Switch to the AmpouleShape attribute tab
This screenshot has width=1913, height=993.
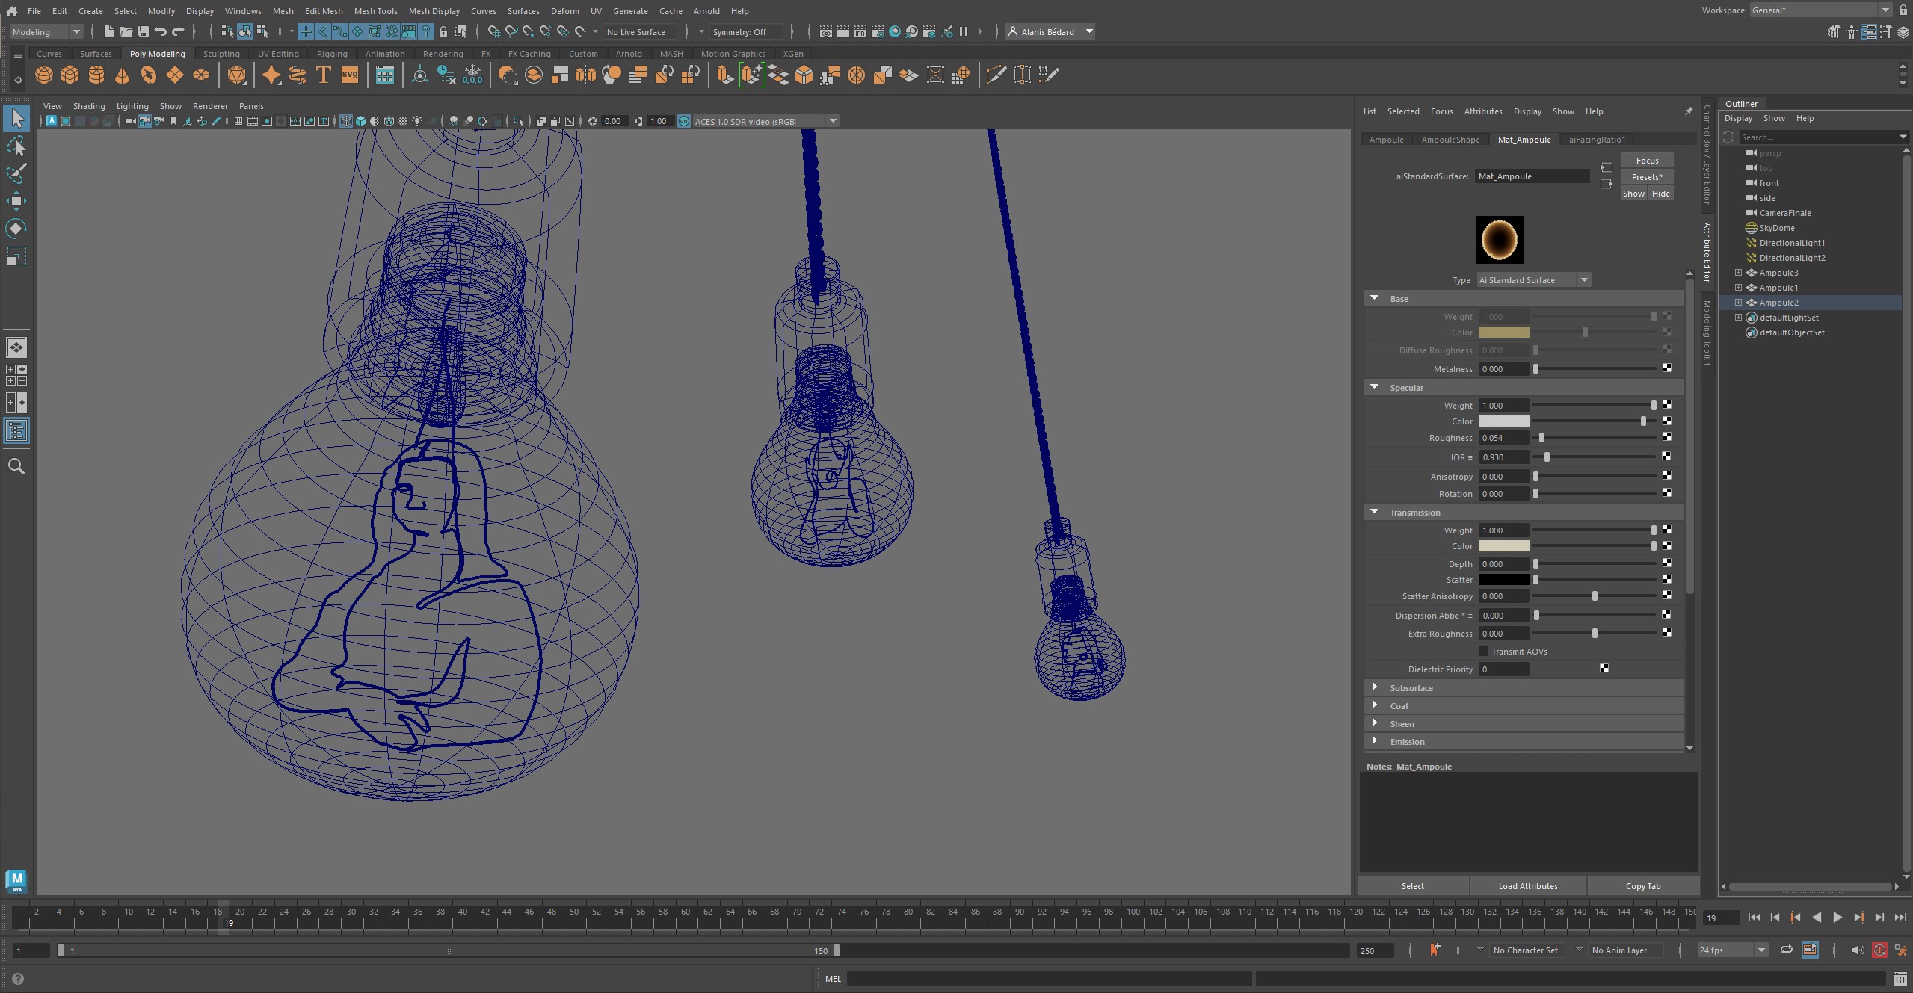[x=1450, y=140]
